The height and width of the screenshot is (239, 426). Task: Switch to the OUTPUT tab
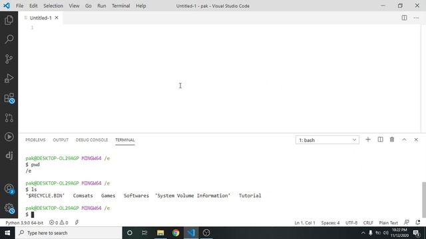(61, 140)
